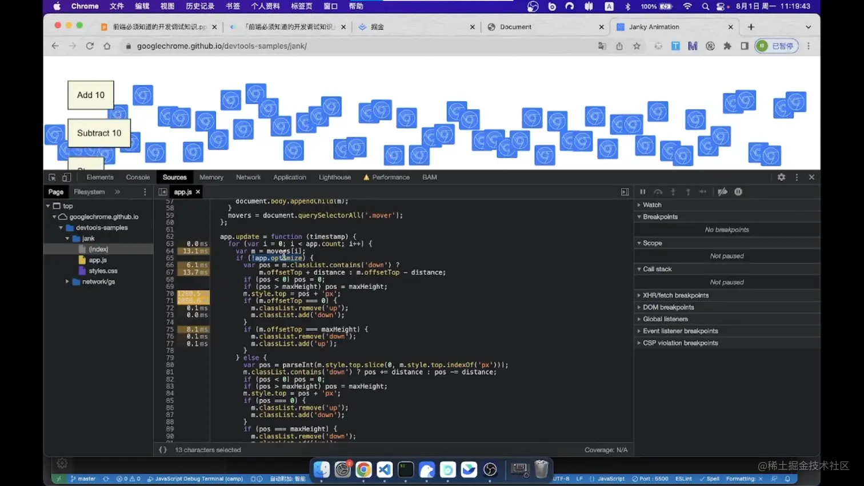Close the app.js editor tab
This screenshot has height=486, width=864.
click(x=198, y=192)
